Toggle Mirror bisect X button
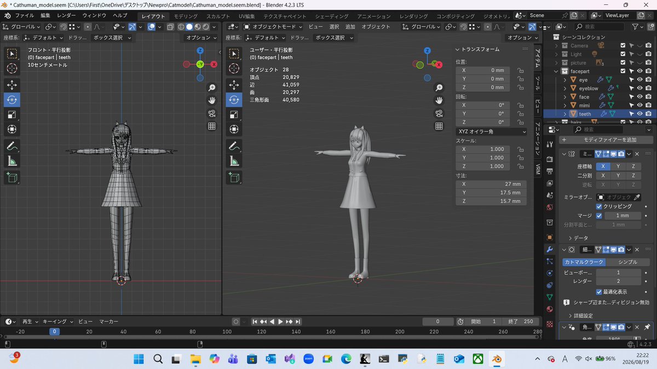The height and width of the screenshot is (369, 657). (603, 175)
